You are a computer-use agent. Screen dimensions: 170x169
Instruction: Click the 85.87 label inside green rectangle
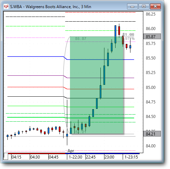[81, 39]
